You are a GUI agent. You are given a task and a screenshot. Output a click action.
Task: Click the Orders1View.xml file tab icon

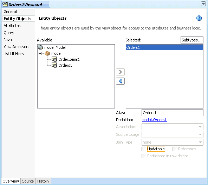point(5,4)
